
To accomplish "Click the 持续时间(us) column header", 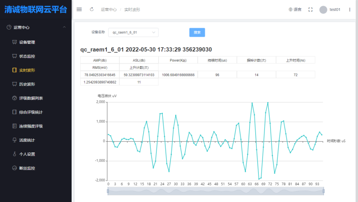I will pyautogui.click(x=217, y=60).
